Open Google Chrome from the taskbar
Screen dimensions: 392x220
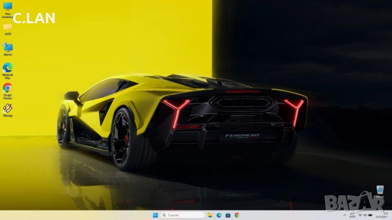coord(237,215)
